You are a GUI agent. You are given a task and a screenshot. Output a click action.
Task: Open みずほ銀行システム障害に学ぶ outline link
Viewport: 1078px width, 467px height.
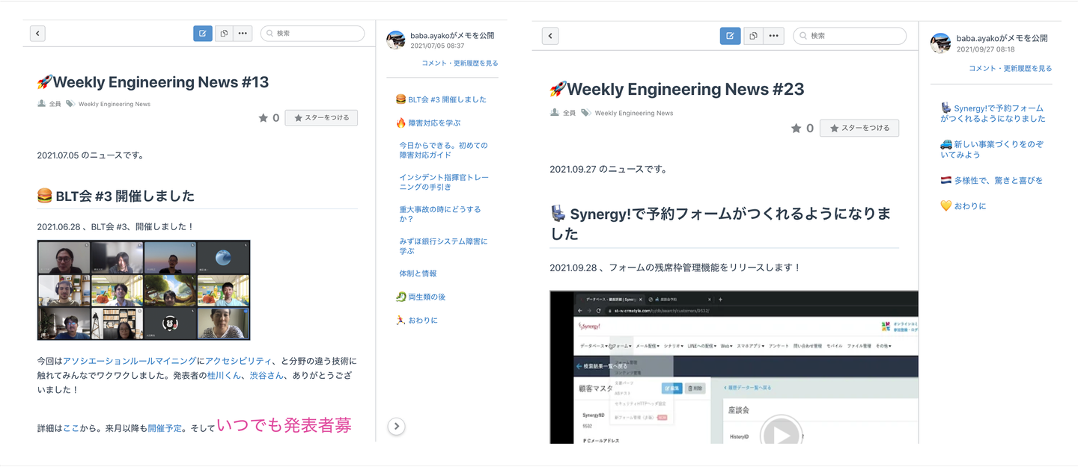tap(443, 247)
